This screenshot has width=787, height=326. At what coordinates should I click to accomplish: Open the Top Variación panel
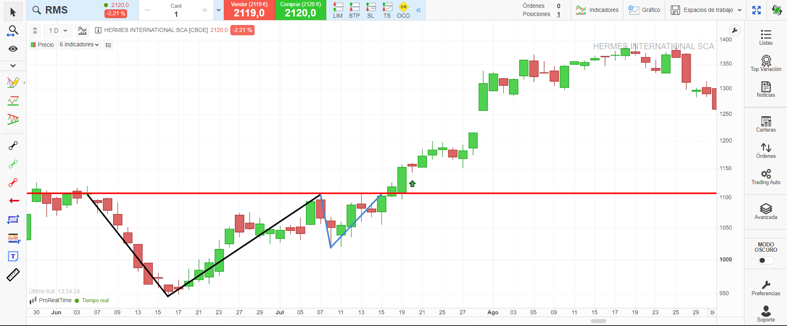pos(766,63)
